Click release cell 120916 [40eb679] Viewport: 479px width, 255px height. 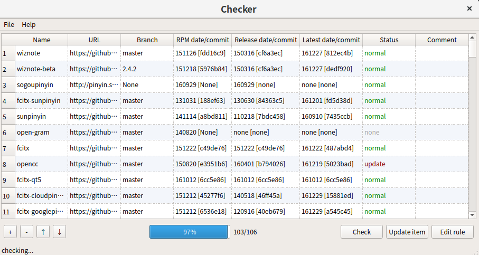[266, 211]
